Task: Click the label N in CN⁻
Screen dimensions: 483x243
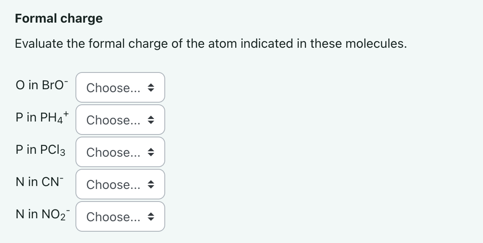Action: (39, 182)
